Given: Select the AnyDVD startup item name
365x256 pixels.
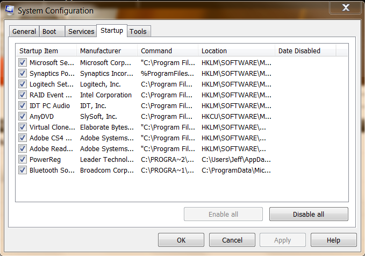Looking at the screenshot, I should point(41,117).
